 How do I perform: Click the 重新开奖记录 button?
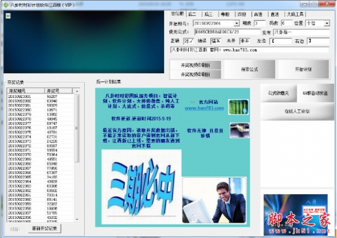point(44,228)
